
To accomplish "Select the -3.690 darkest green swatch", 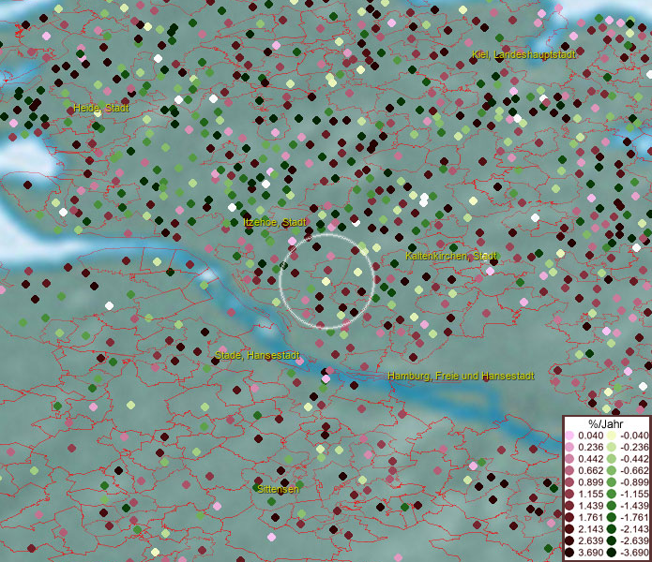I will tap(612, 553).
